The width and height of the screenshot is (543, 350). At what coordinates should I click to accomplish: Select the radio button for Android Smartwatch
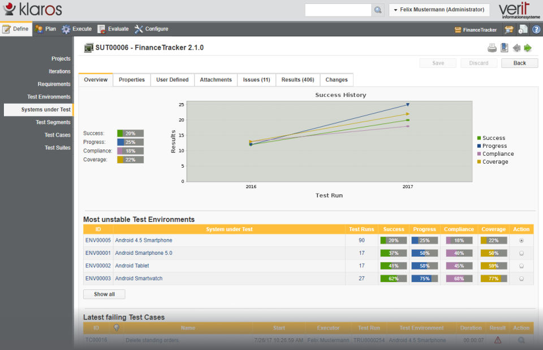point(521,279)
